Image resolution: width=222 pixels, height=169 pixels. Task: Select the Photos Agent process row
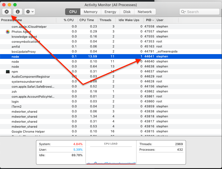[111, 31]
